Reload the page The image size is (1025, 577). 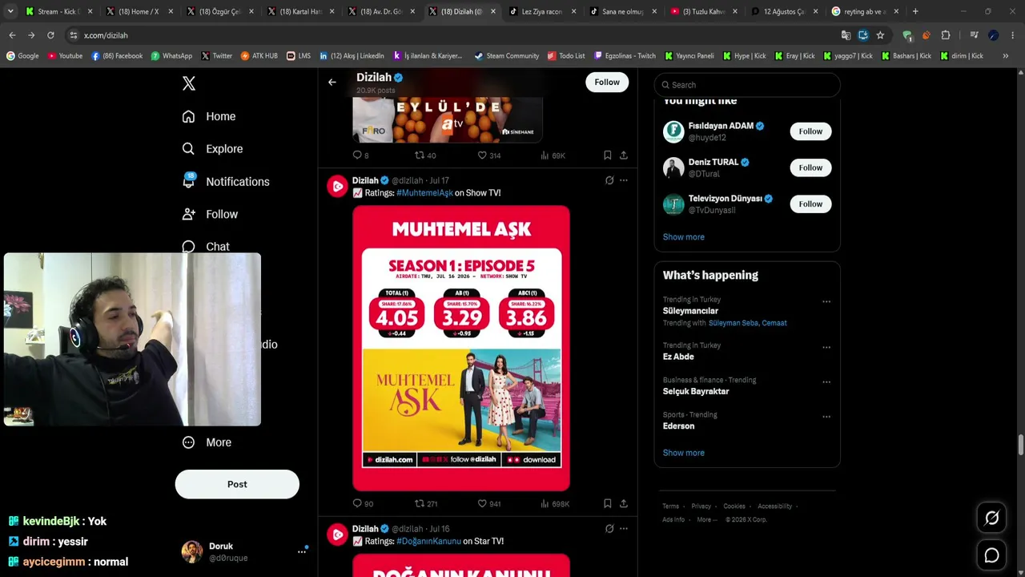(x=50, y=35)
